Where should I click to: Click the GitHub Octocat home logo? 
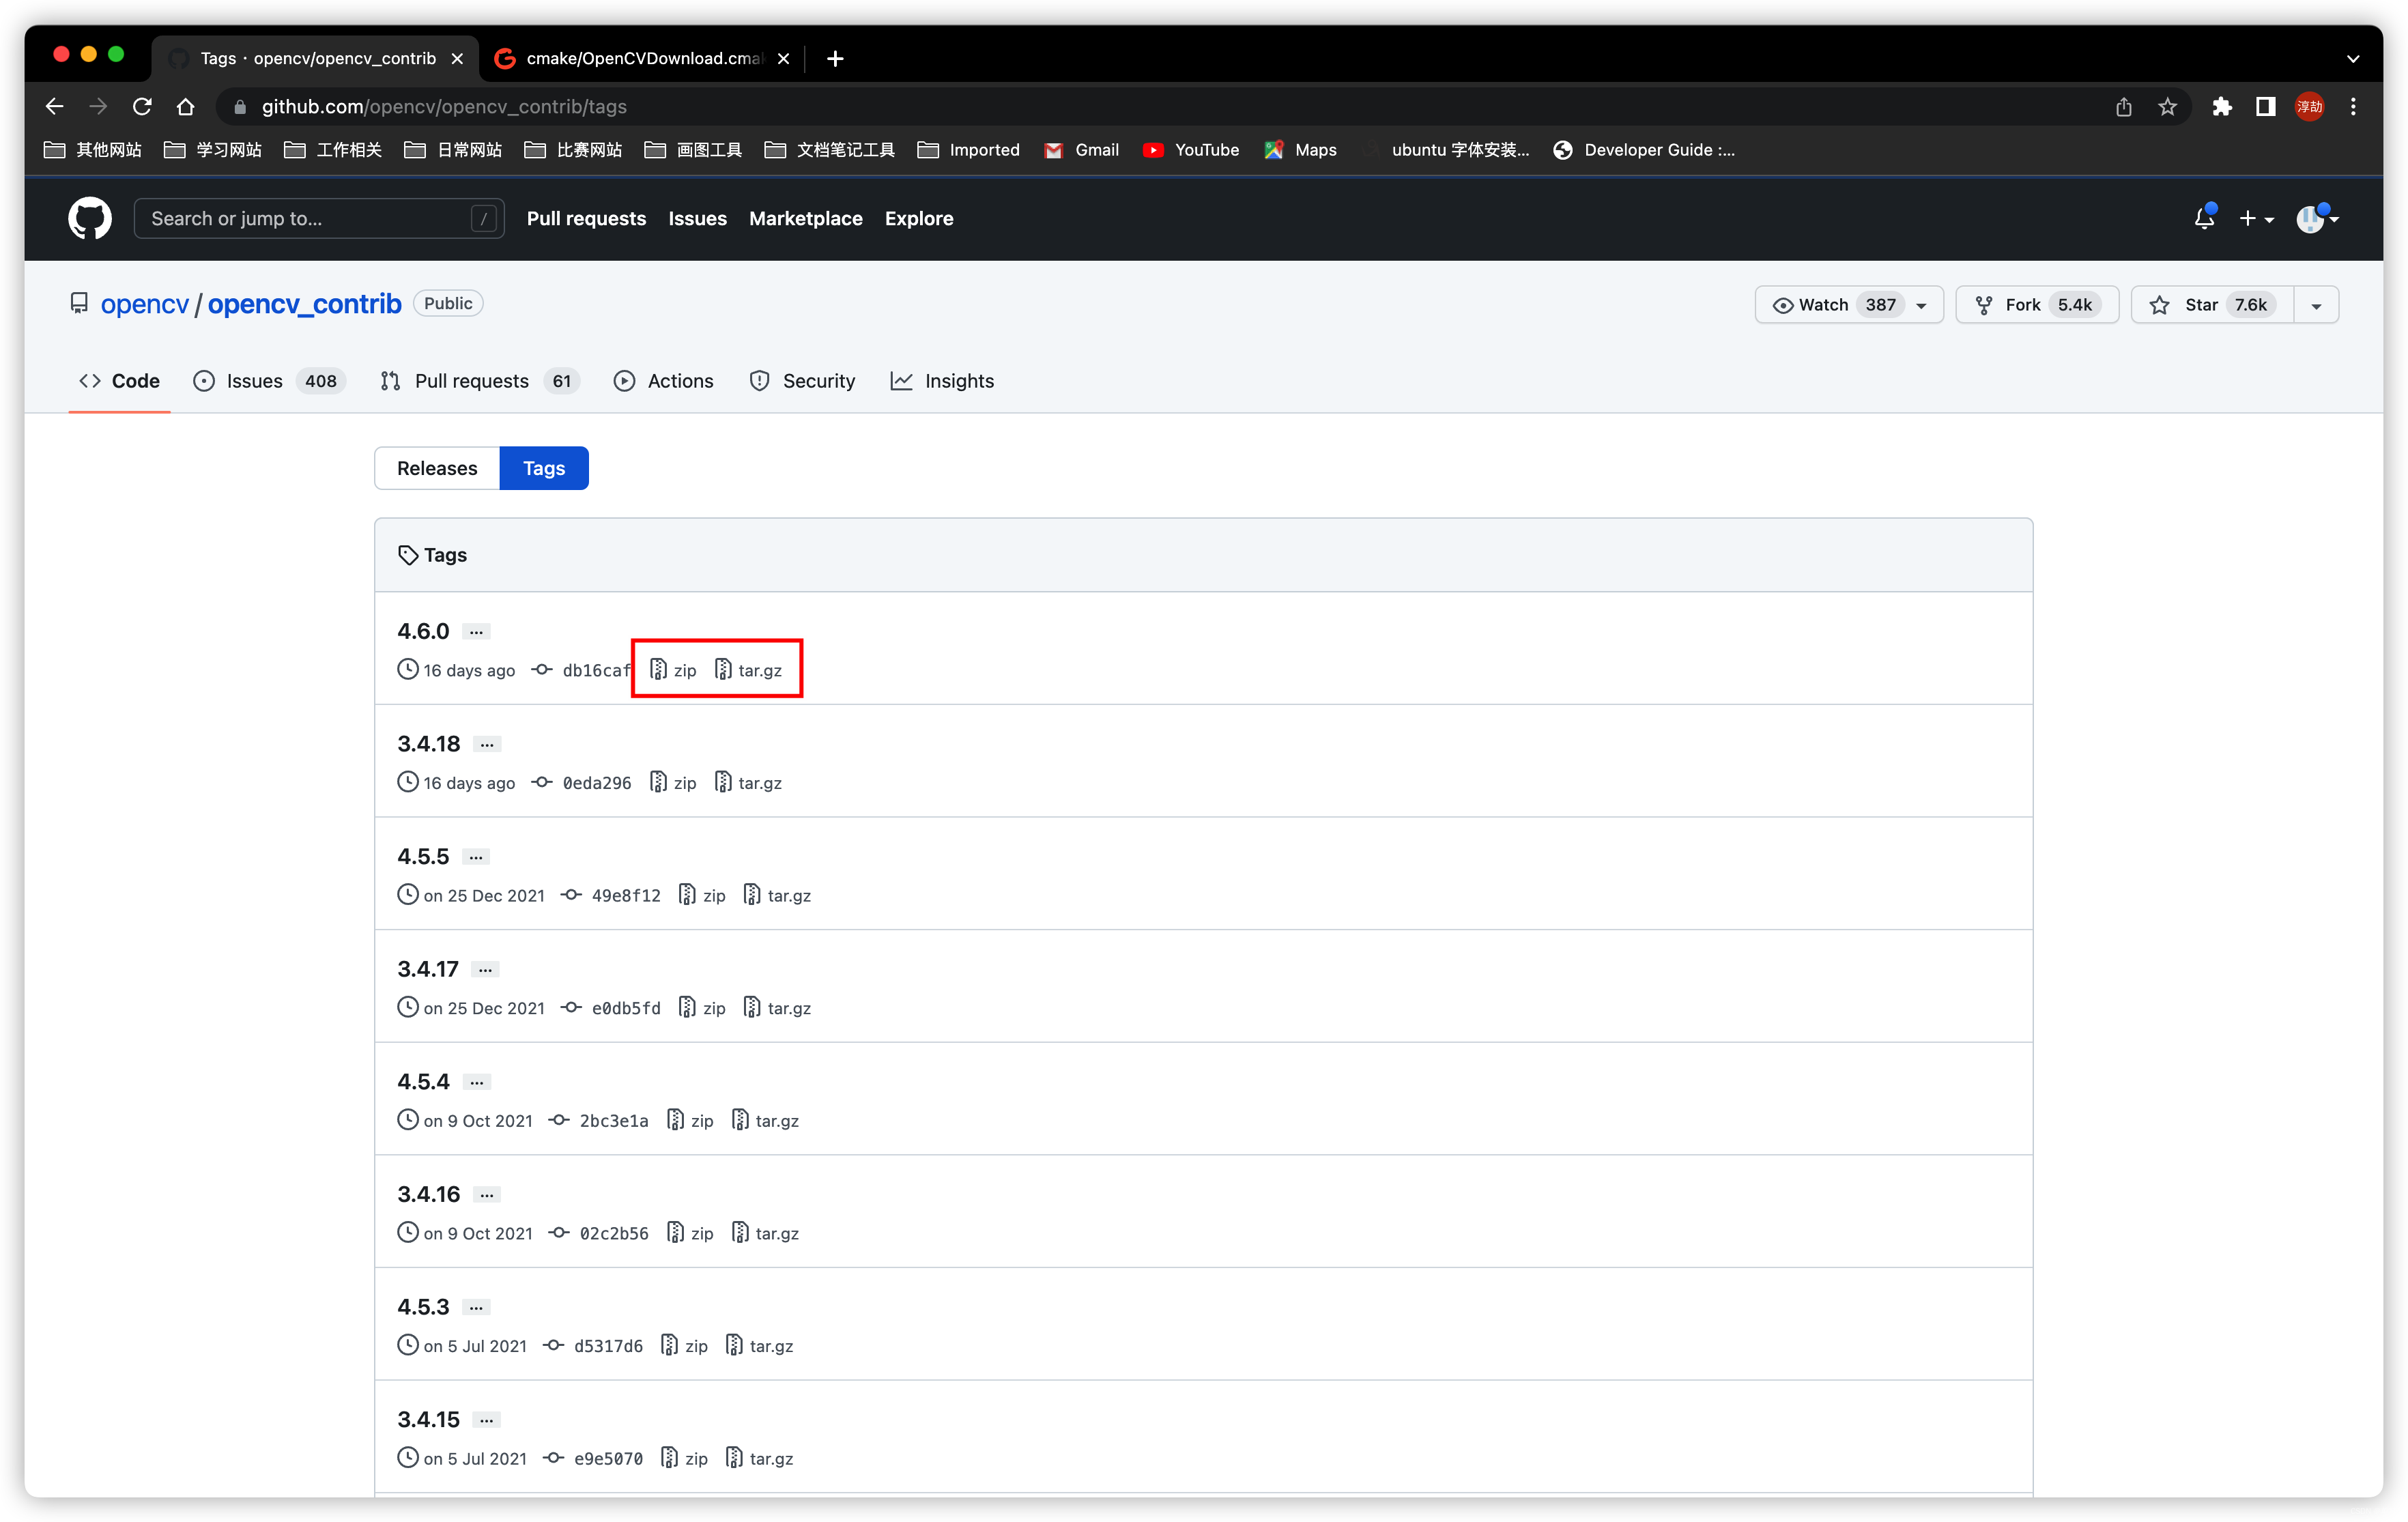[x=89, y=218]
